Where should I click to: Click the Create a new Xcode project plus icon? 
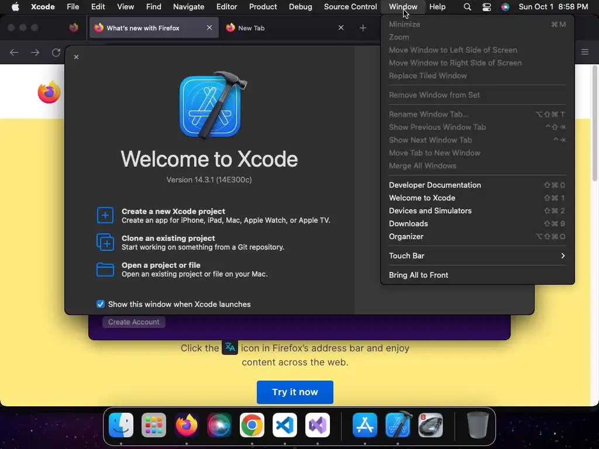[x=105, y=215]
